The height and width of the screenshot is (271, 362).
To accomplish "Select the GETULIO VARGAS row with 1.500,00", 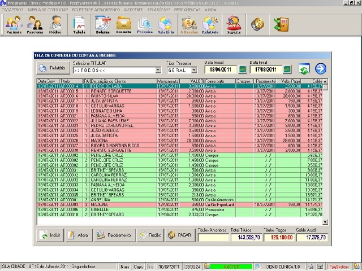I will (180, 106).
